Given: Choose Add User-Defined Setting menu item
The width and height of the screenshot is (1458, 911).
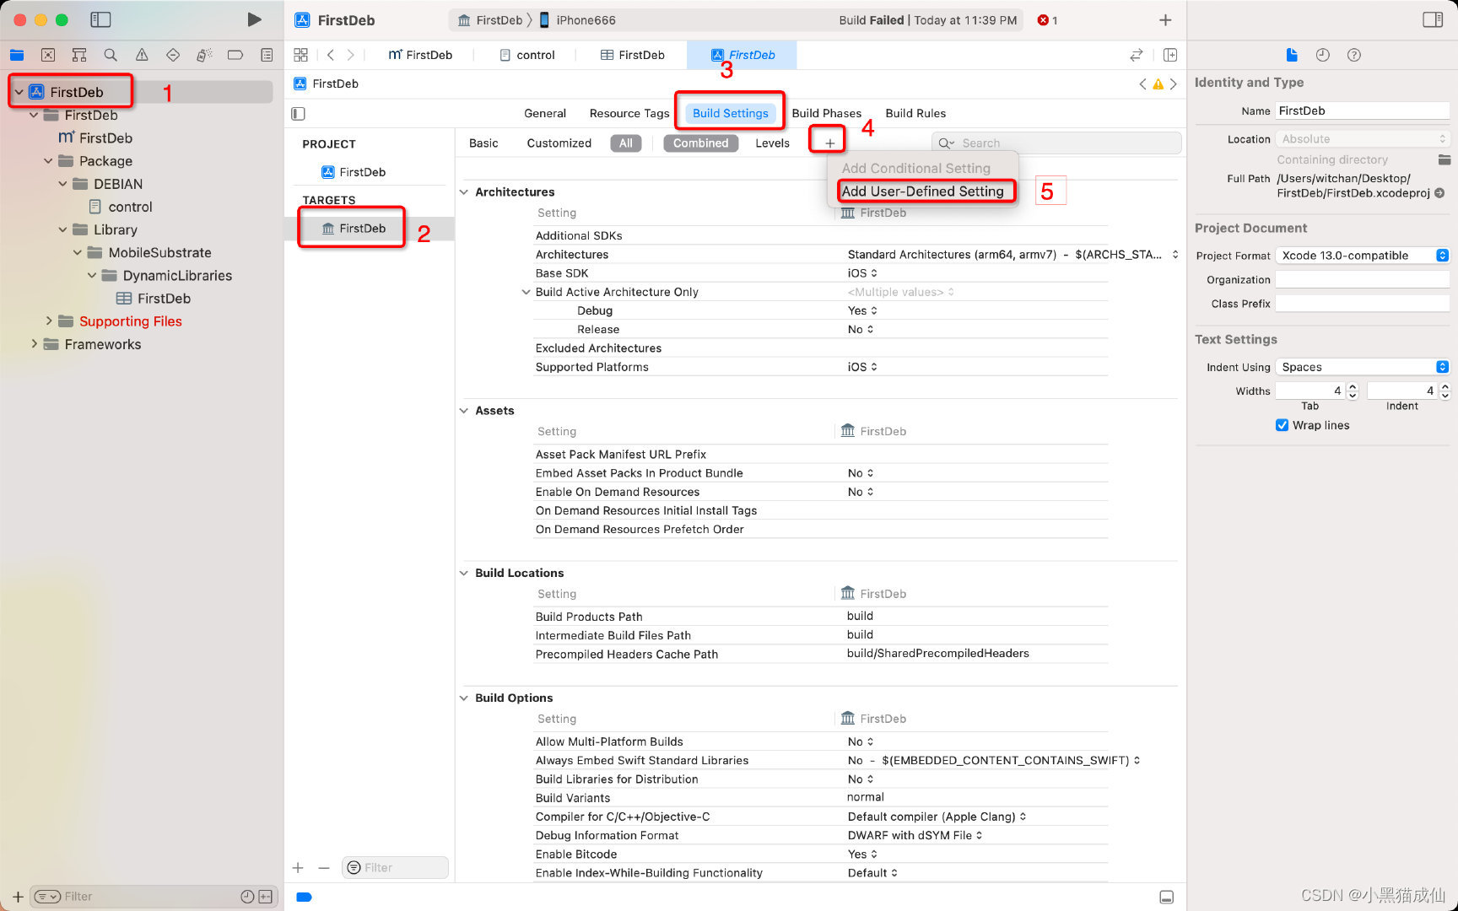Looking at the screenshot, I should point(922,191).
